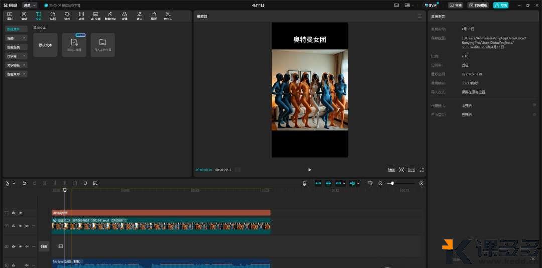Screen dimensions: 542x268
Task: Expand the 智能文本 sidebar category
Action: (x=16, y=74)
